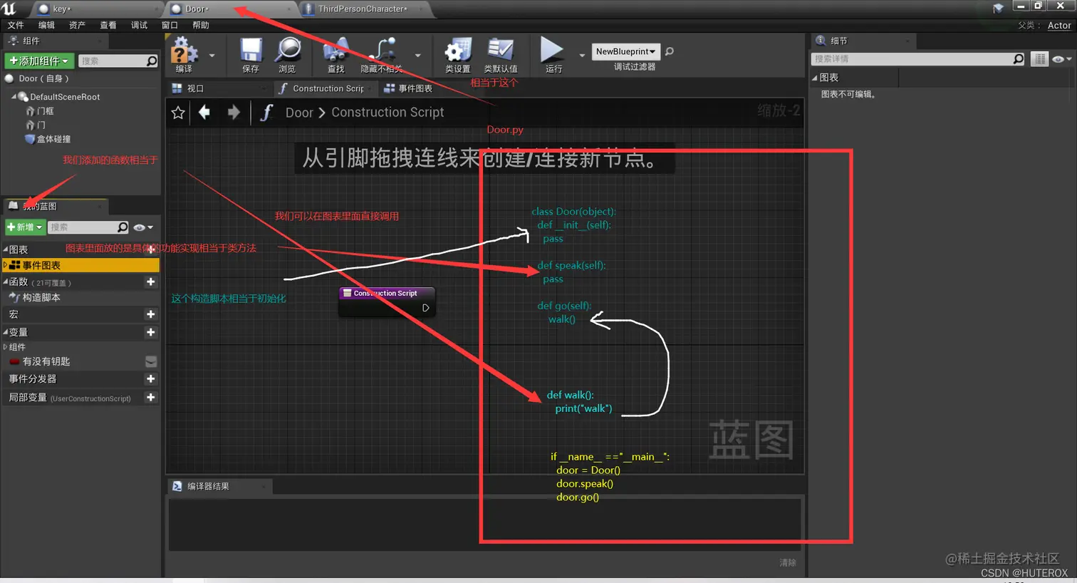Collapse the 图表 section in Details panel
This screenshot has height=583, width=1077.
click(815, 78)
